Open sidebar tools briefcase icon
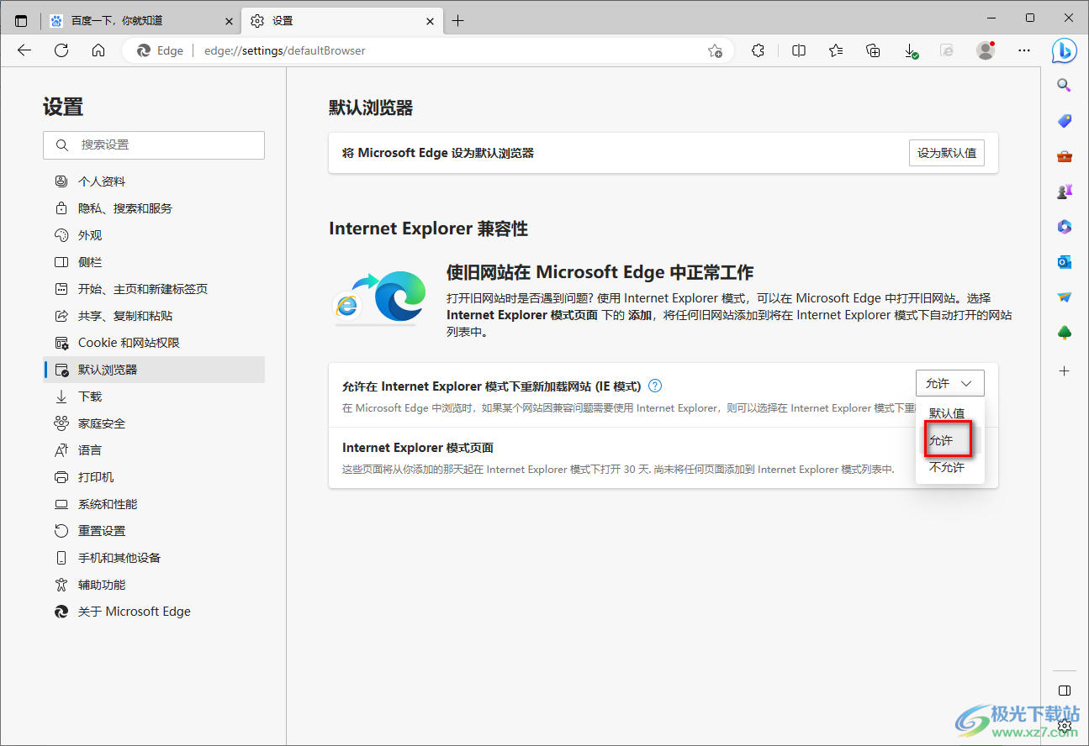1089x746 pixels. (x=1065, y=156)
